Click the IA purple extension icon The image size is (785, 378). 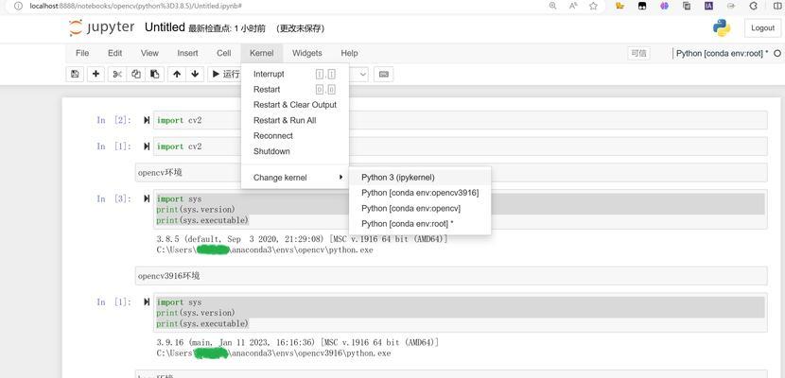(x=708, y=6)
